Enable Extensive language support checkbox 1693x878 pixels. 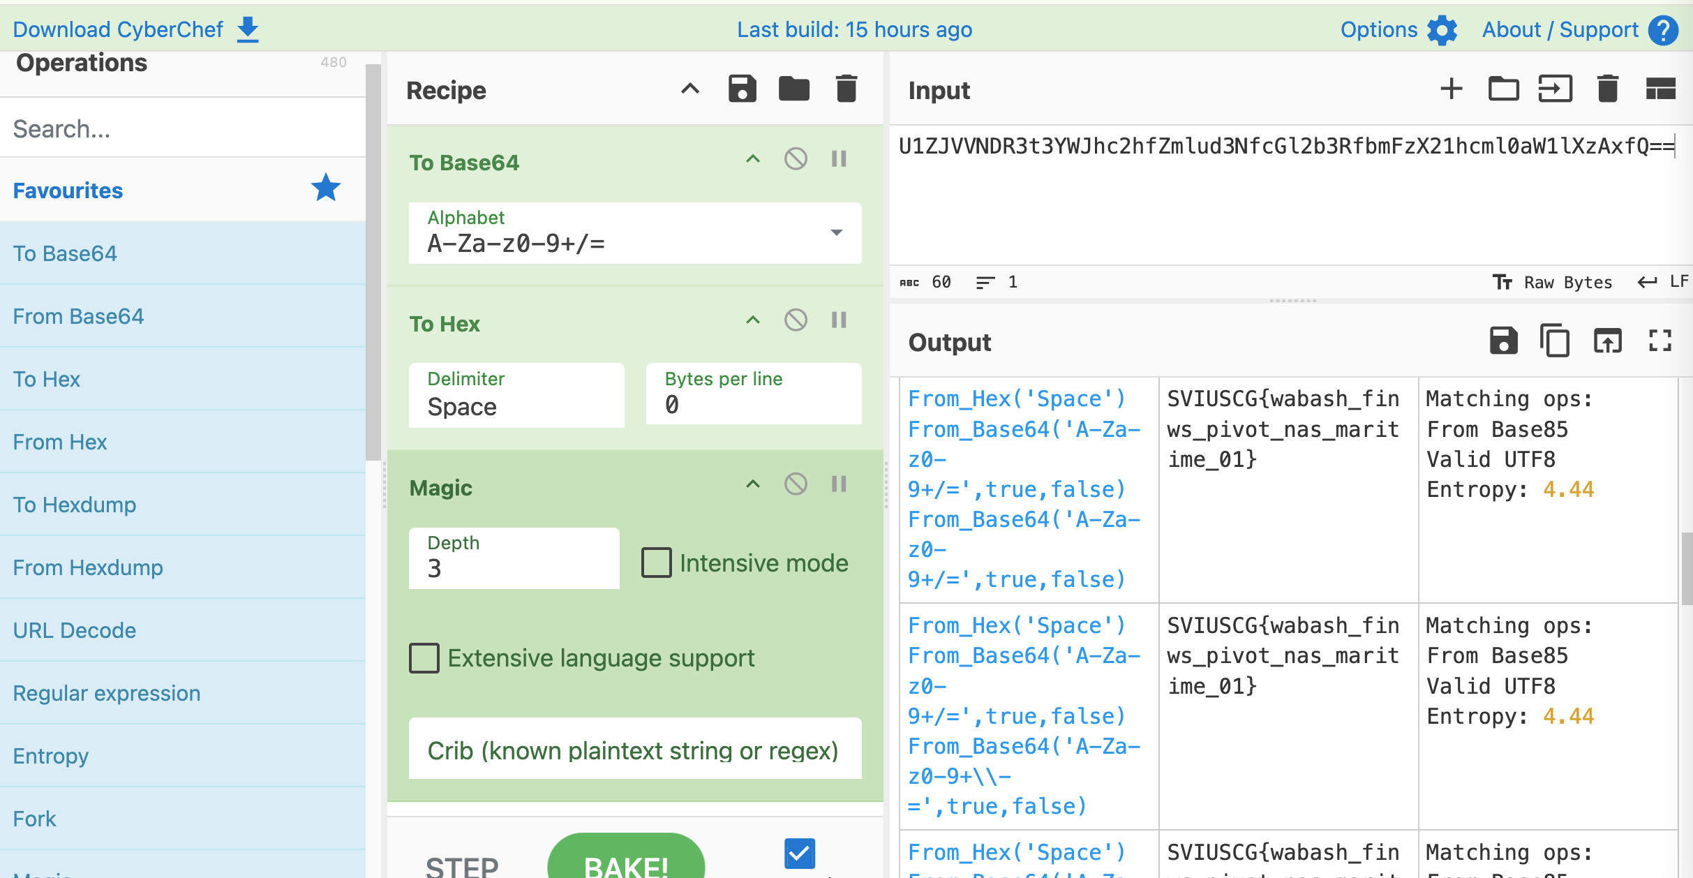tap(424, 657)
